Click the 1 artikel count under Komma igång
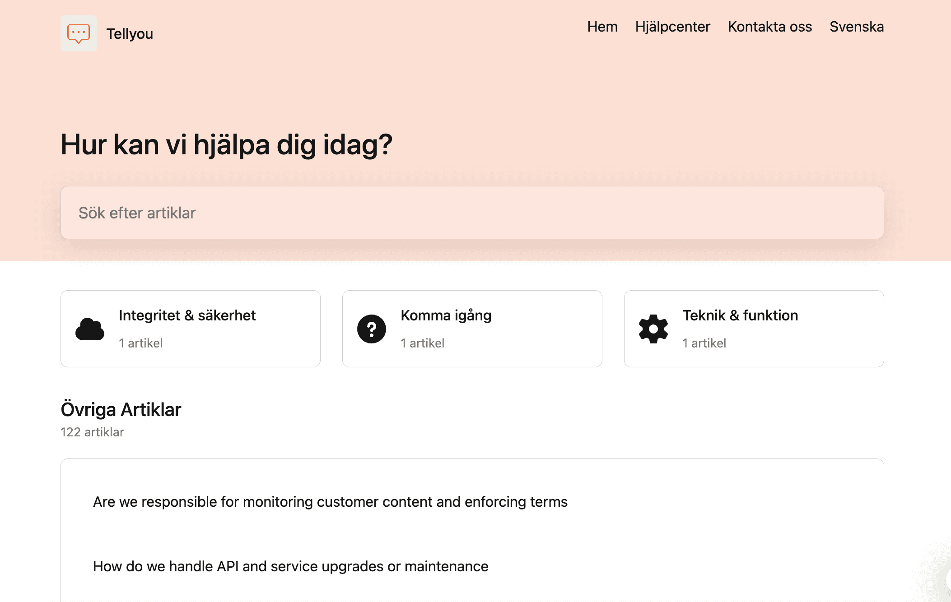Image resolution: width=951 pixels, height=602 pixels. click(x=422, y=343)
